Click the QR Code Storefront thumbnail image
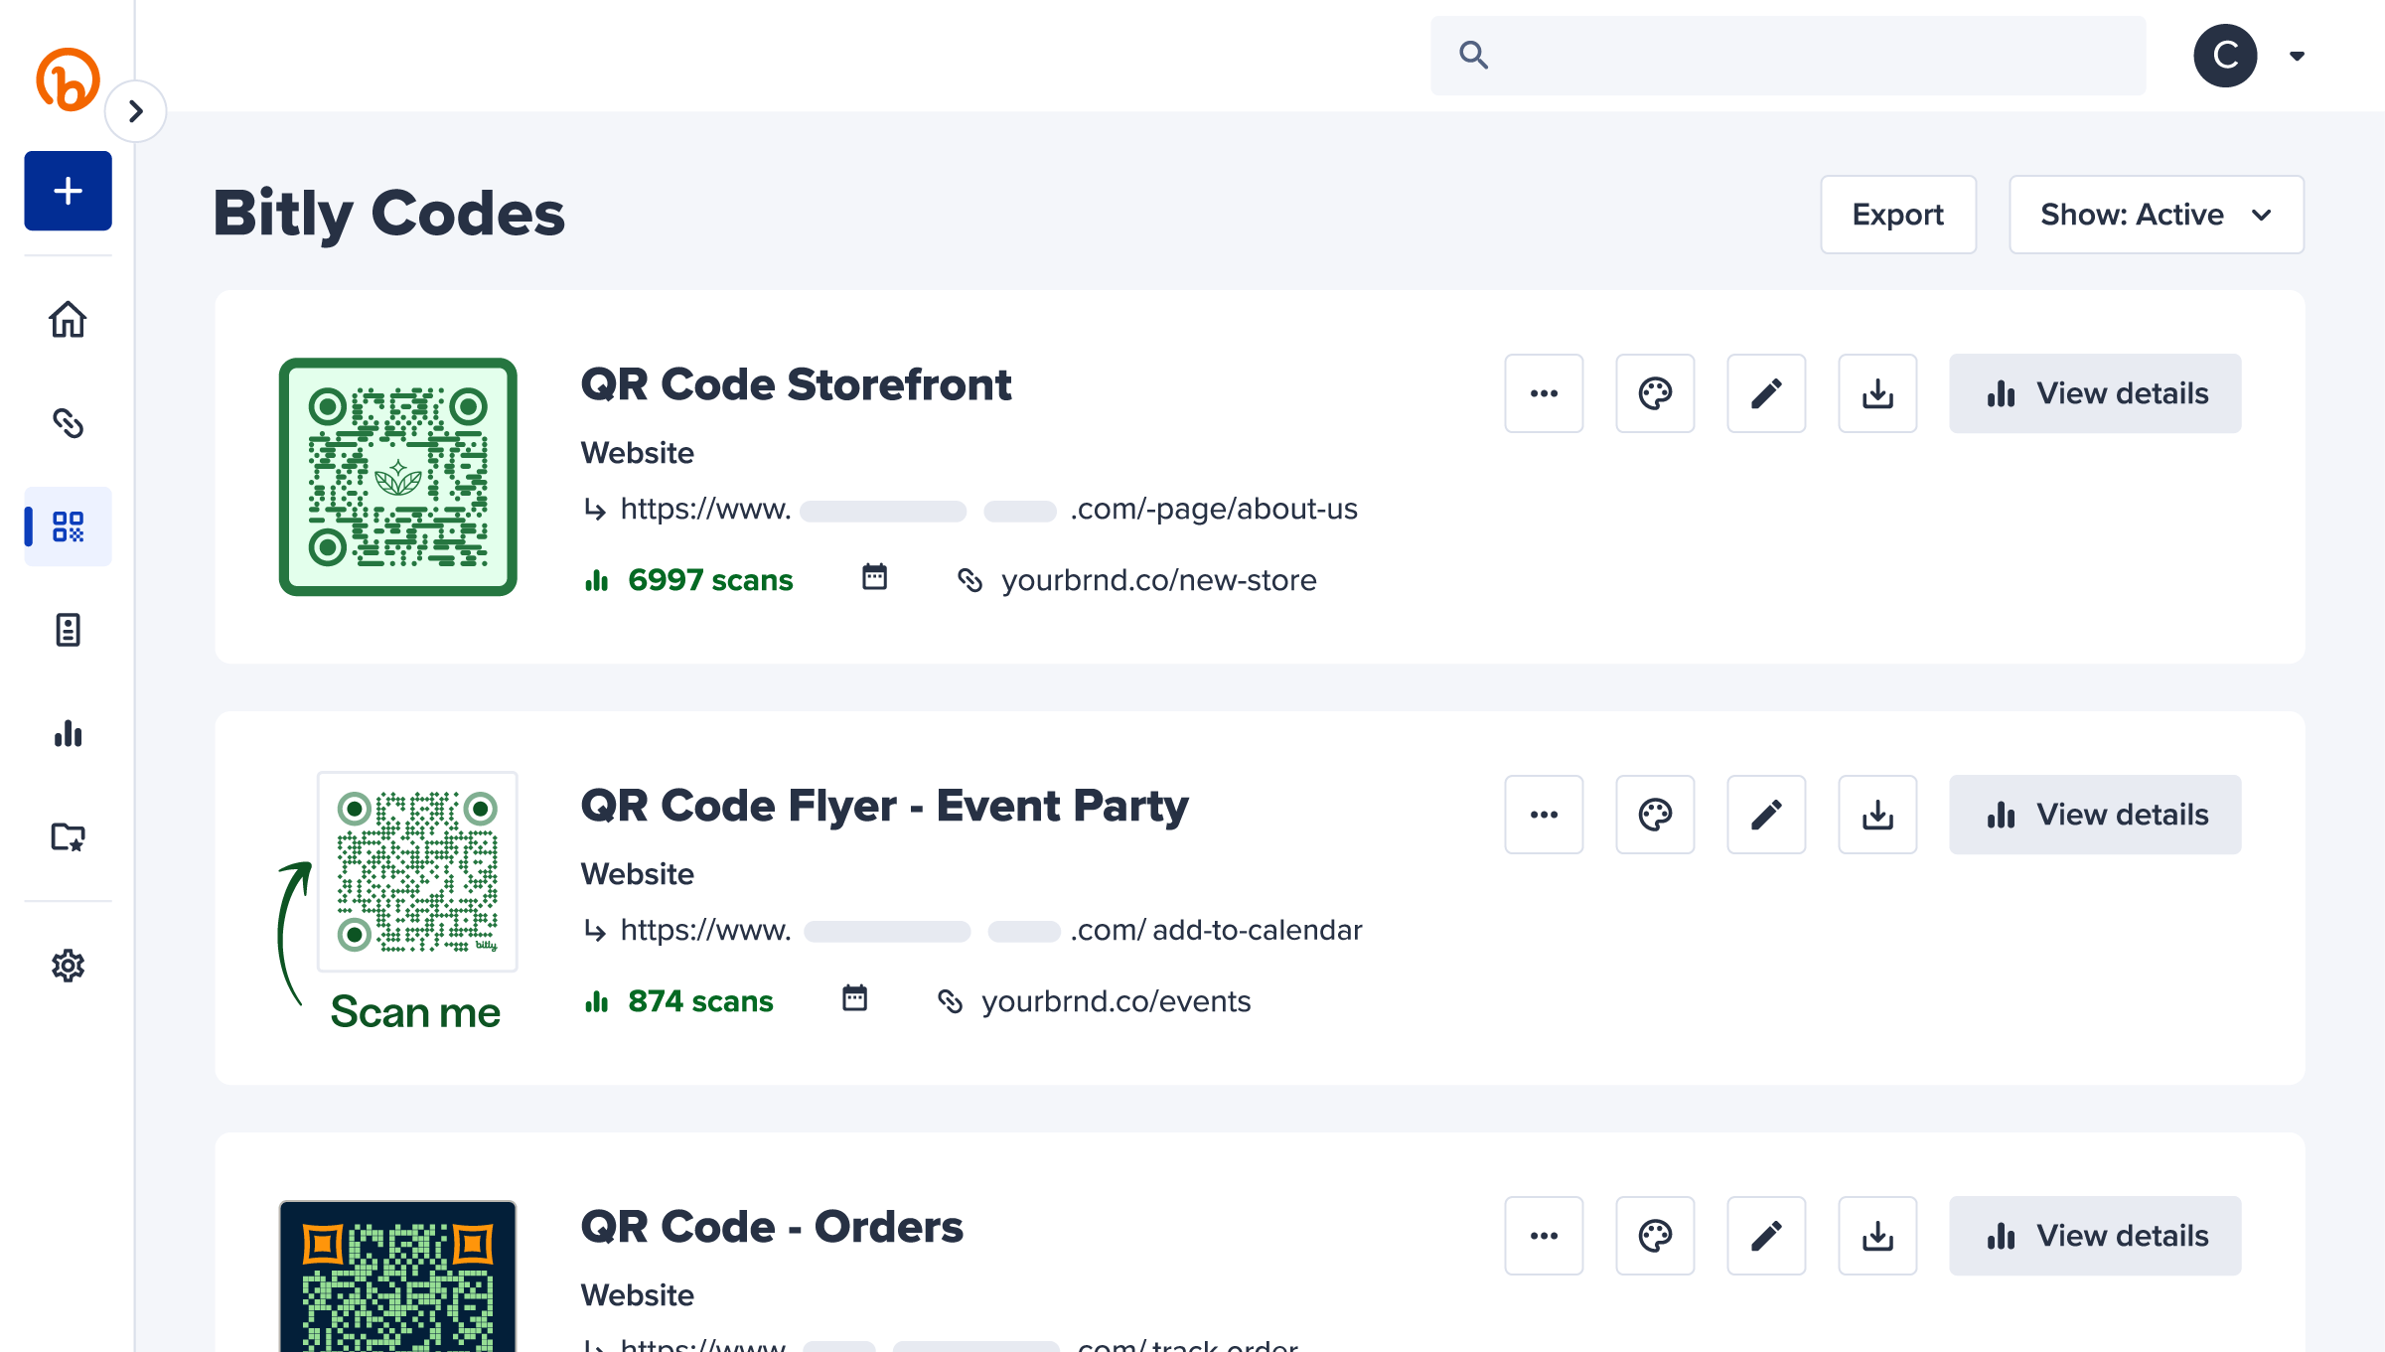Viewport: 2385px width, 1352px height. point(399,475)
